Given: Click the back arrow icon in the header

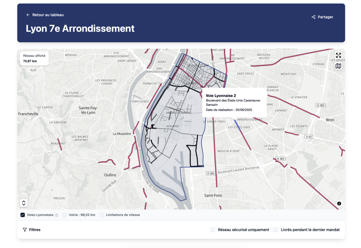Looking at the screenshot, I should [28, 15].
